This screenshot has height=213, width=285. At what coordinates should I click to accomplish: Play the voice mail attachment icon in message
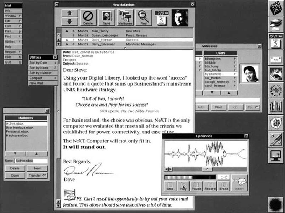click(x=69, y=195)
